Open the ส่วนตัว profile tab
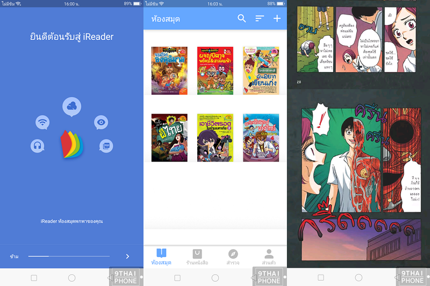Image resolution: width=430 pixels, height=286 pixels. click(x=269, y=256)
